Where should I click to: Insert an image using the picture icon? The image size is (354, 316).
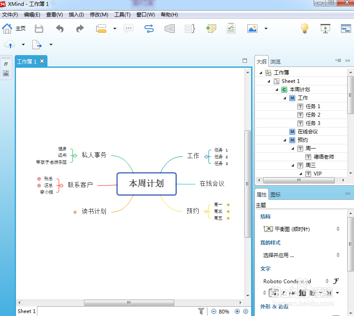point(252,29)
